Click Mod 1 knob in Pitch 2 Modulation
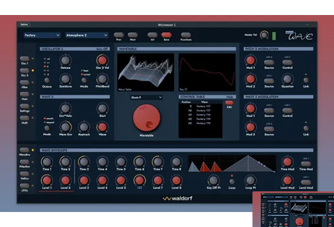334x227 pixels. tap(250, 61)
